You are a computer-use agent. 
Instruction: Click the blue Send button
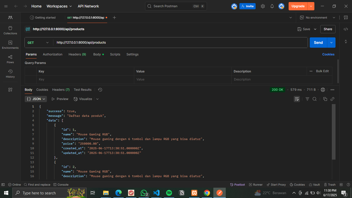coord(318,43)
